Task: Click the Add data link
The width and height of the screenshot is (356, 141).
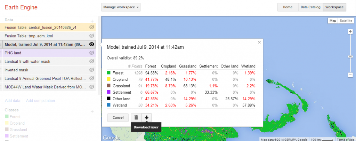Action: [x=13, y=101]
